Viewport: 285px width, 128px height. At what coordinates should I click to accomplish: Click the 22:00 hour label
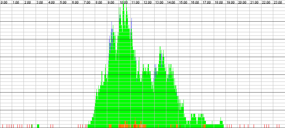point(266,3)
